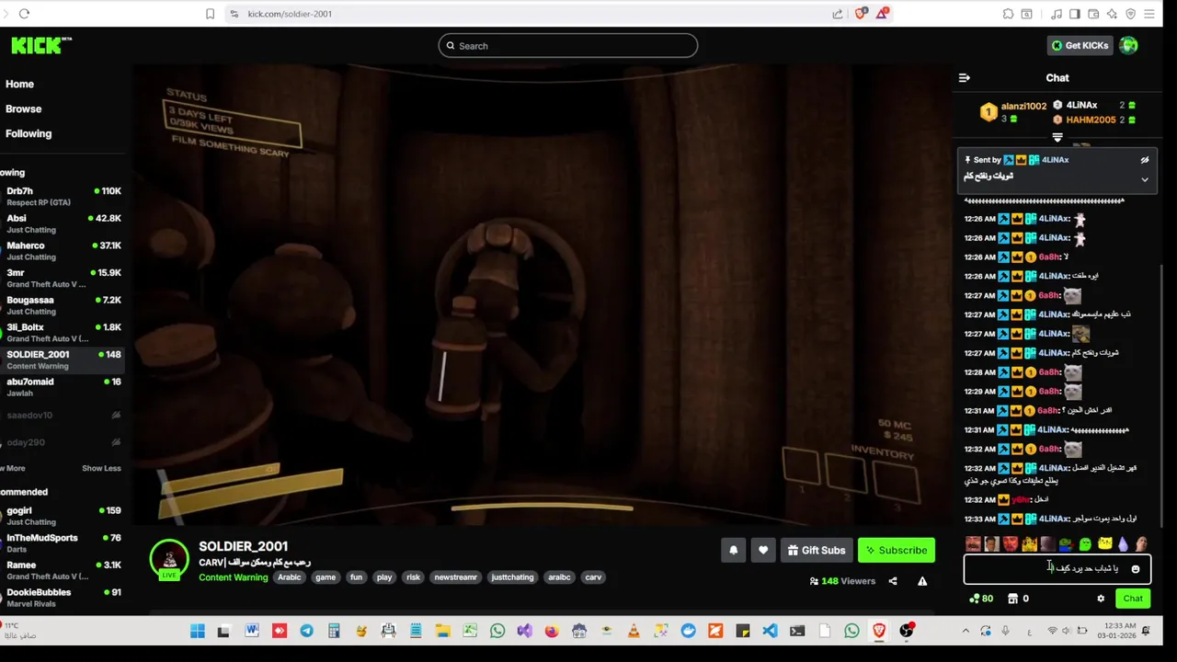Click the justtchating tag
Image resolution: width=1177 pixels, height=662 pixels.
coord(512,577)
